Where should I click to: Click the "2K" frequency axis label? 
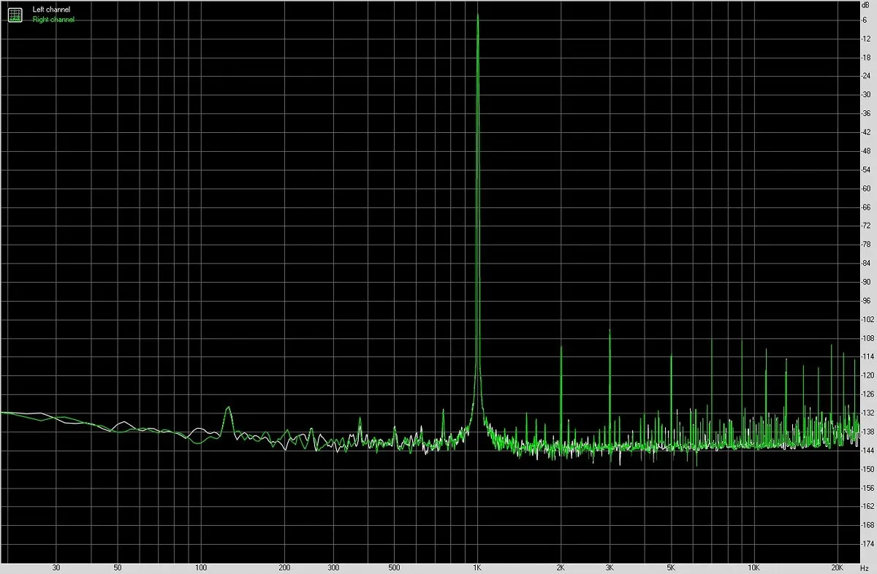pyautogui.click(x=561, y=567)
